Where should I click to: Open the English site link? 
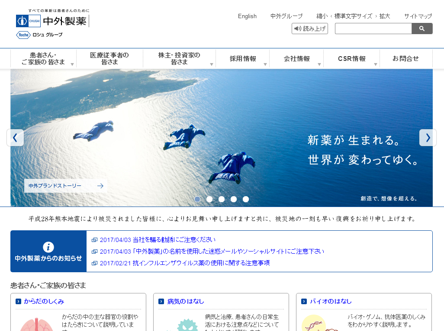247,16
